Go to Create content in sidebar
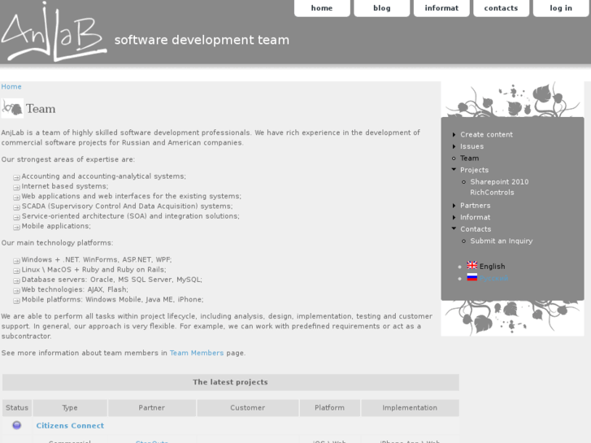Viewport: 591px width, 443px height. pyautogui.click(x=486, y=135)
